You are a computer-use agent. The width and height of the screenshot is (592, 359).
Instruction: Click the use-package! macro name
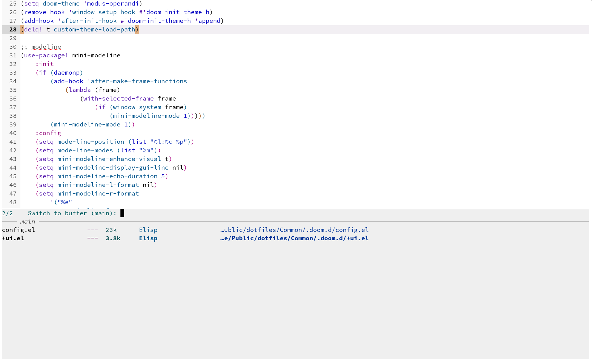pyautogui.click(x=44, y=55)
